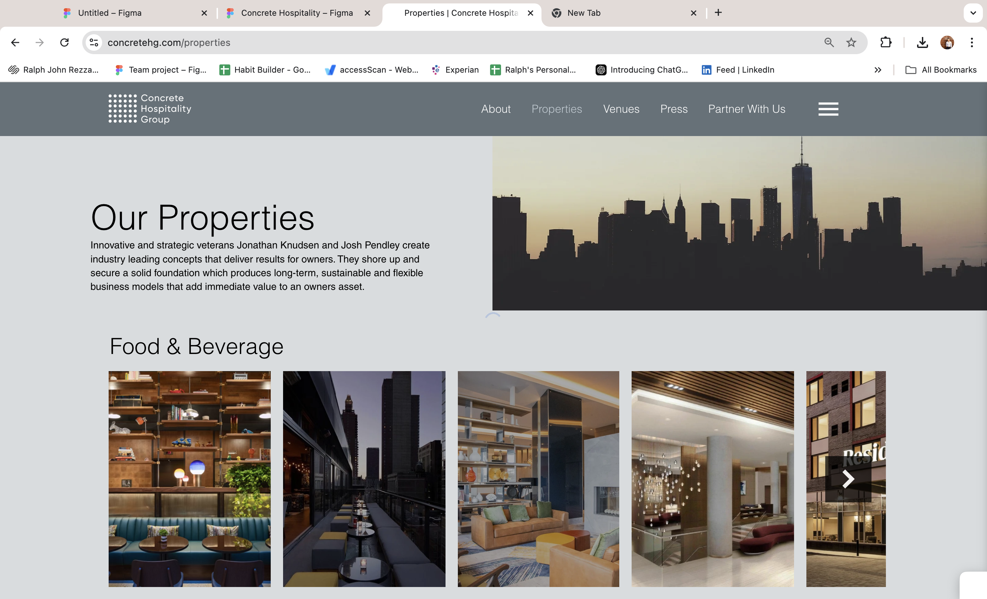Open the Chrome three-dot menu

[x=972, y=42]
